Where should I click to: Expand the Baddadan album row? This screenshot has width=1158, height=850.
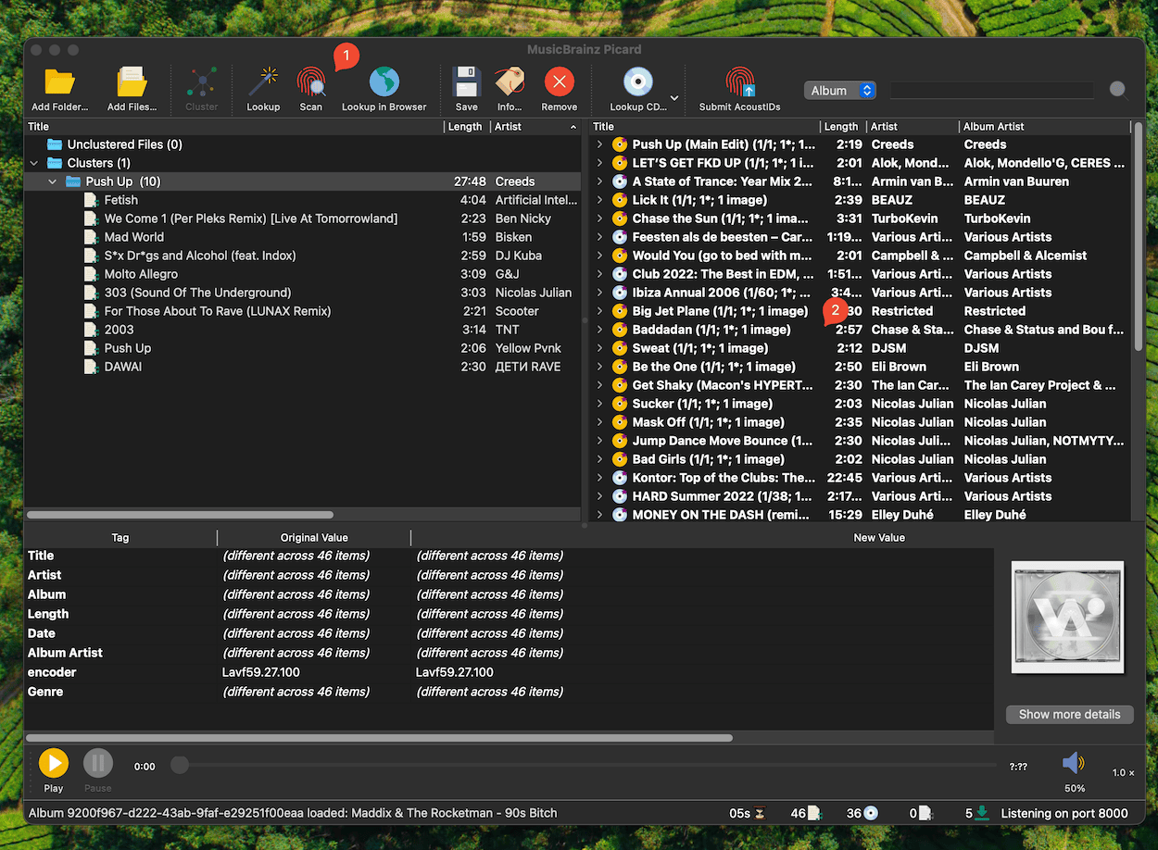pos(599,330)
